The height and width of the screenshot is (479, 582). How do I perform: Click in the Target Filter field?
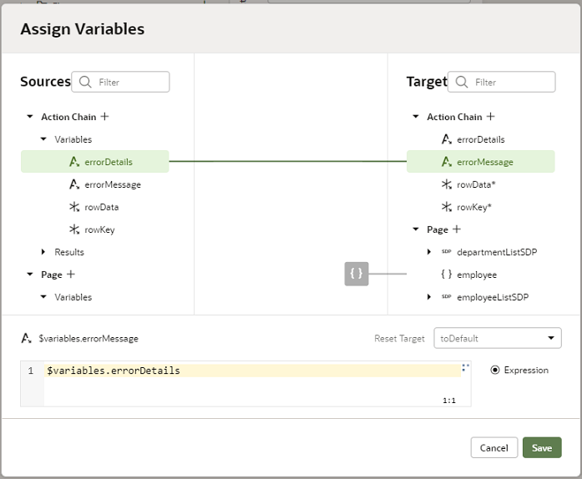(502, 82)
